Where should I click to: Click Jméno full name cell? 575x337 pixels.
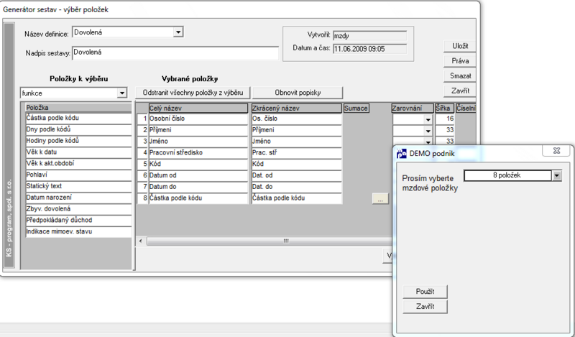tap(198, 142)
